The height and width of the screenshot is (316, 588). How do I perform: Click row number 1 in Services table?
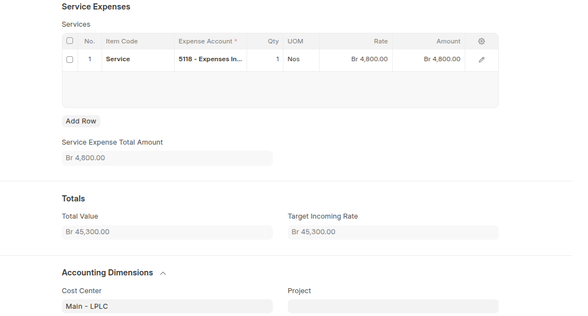click(89, 59)
